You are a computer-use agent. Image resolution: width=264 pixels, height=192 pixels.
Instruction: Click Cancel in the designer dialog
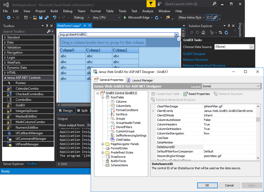[229, 185]
